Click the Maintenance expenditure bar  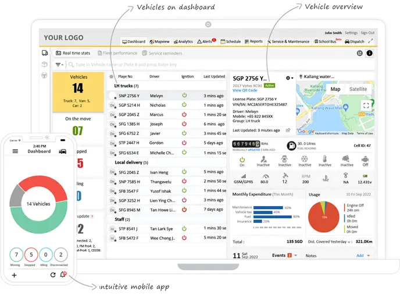268,208
